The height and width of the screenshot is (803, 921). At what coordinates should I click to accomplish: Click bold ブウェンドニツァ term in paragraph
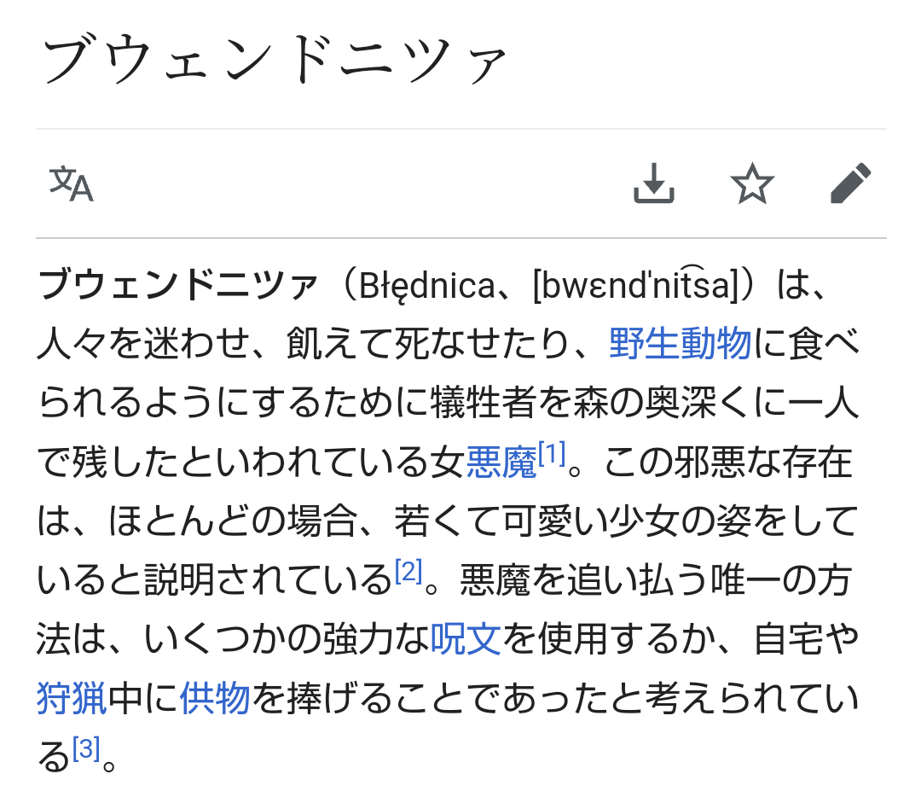177,286
